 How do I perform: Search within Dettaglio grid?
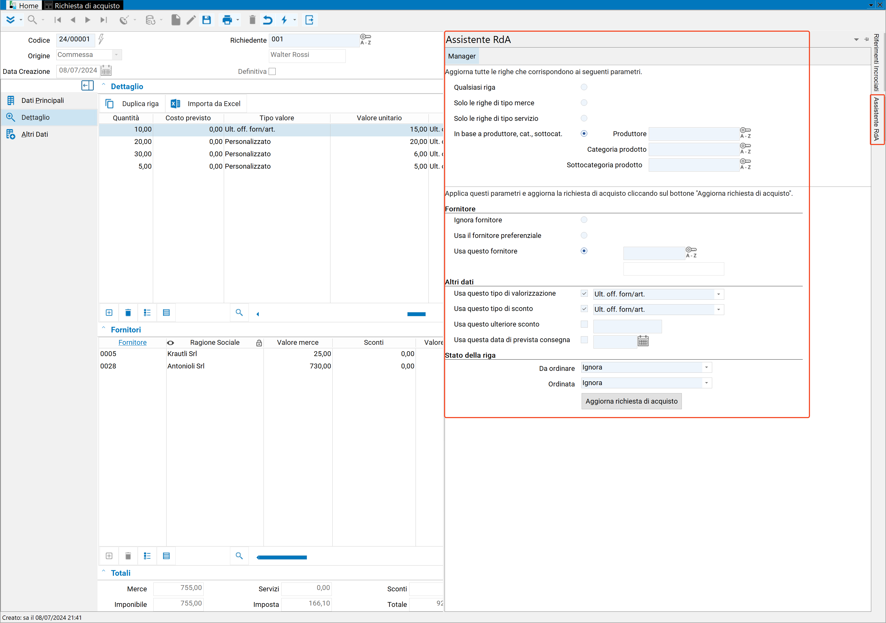239,313
